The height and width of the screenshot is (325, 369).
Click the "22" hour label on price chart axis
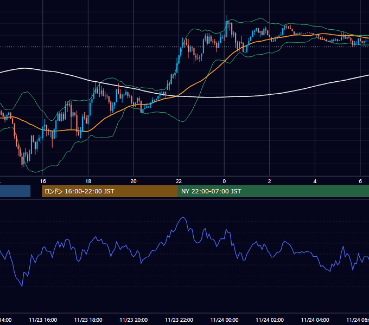[179, 181]
